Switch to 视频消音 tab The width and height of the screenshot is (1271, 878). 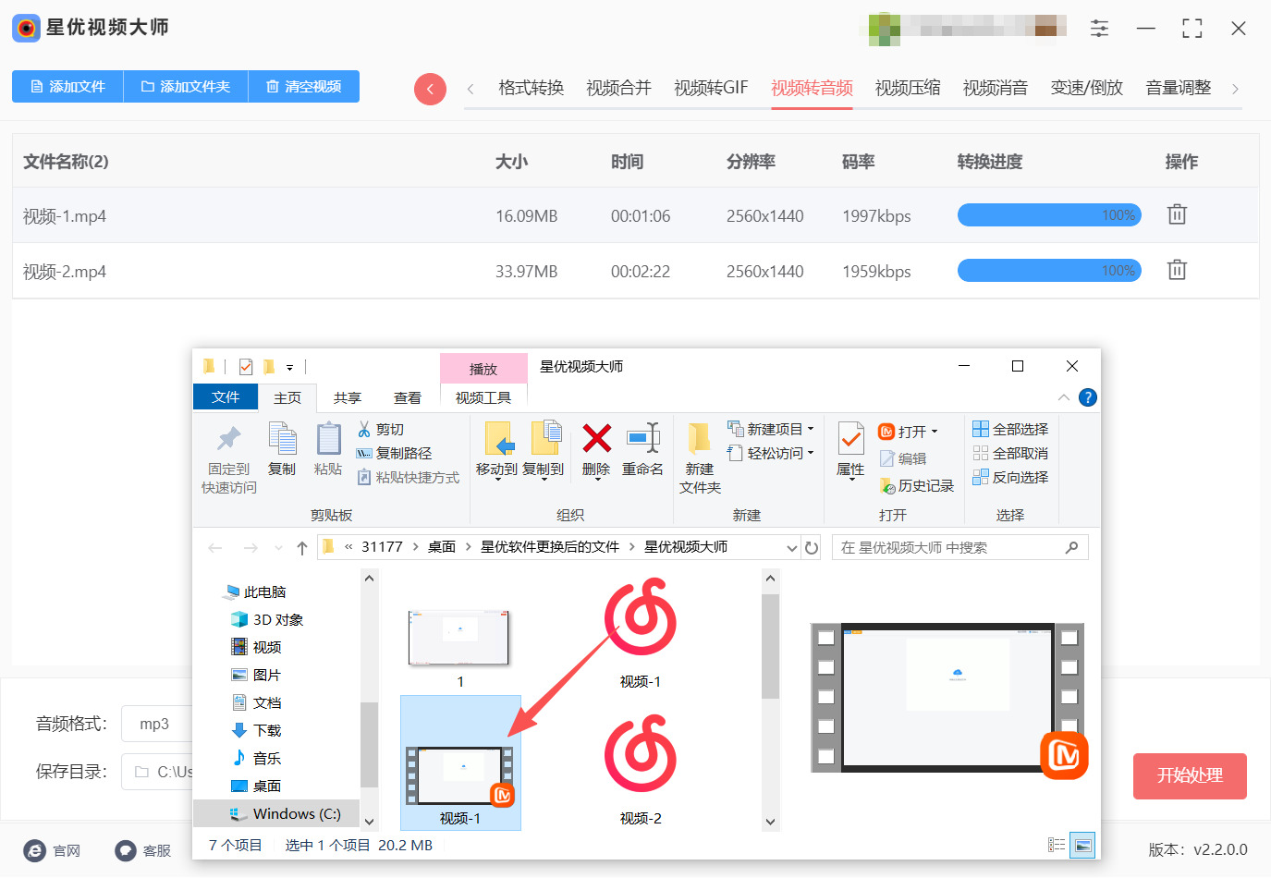click(996, 89)
